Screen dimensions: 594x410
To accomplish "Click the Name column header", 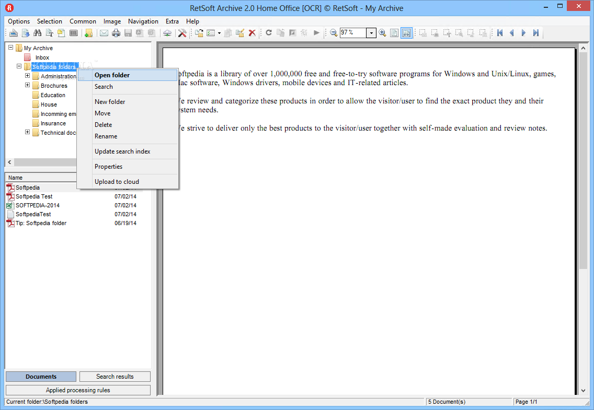I will point(41,178).
